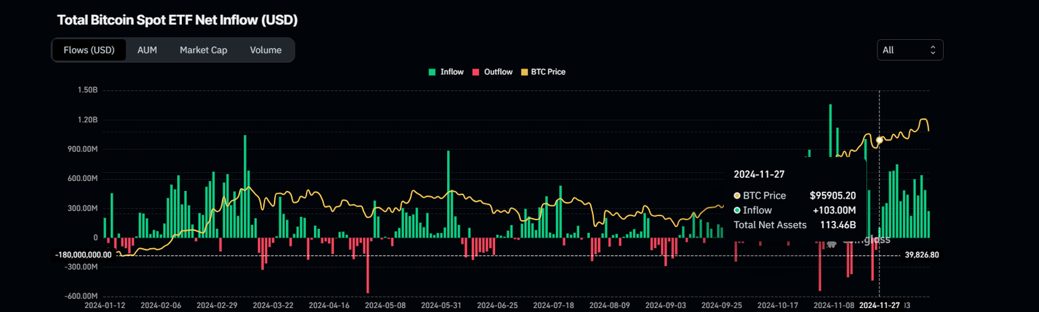Open the All time range dropdown
The height and width of the screenshot is (312, 1039).
[909, 50]
